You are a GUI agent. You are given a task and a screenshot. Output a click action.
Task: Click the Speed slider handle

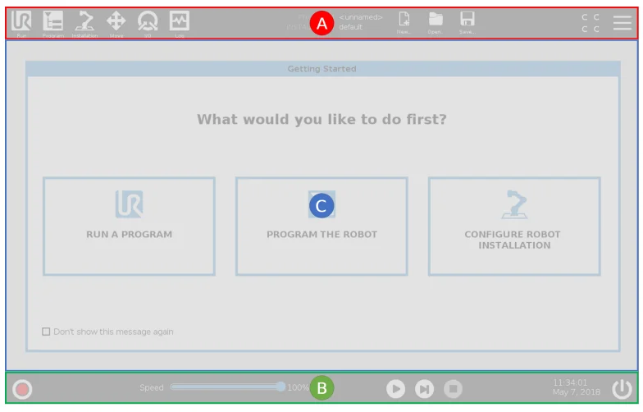[x=281, y=387]
